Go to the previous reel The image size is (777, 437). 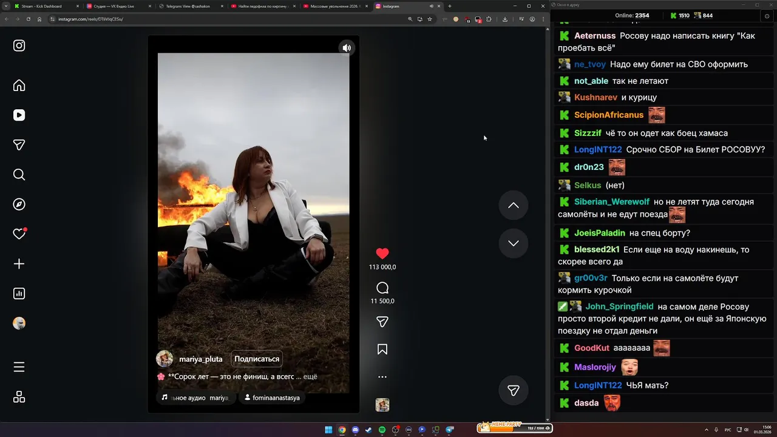coord(514,205)
